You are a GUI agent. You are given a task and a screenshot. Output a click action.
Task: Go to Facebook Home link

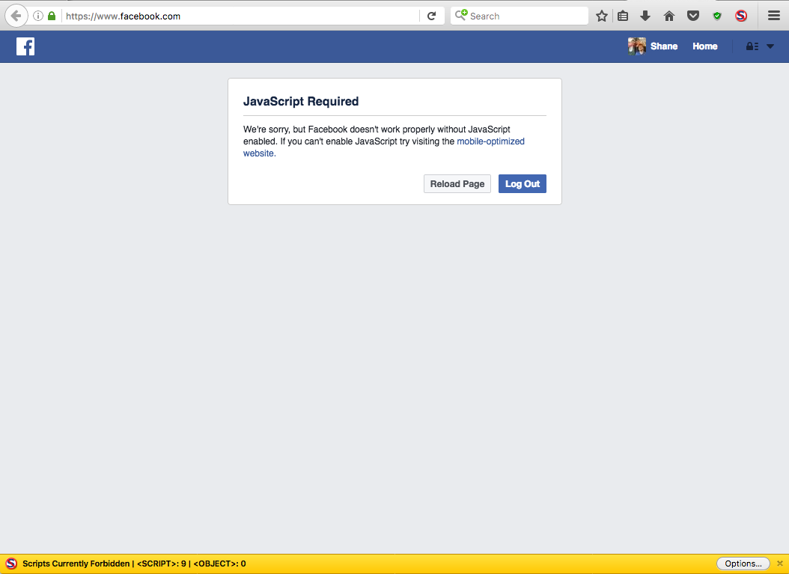(704, 46)
